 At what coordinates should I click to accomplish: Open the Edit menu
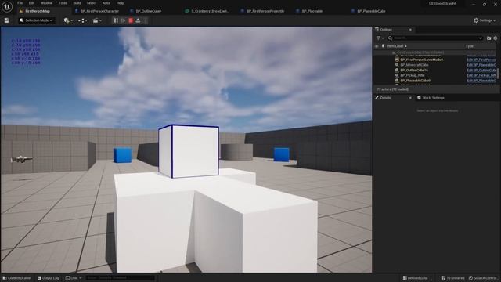pos(31,3)
